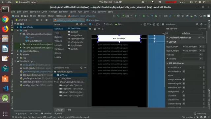This screenshot has height=119, width=211.
Task: Select the Design tab at the bottom
Action: coord(59,110)
